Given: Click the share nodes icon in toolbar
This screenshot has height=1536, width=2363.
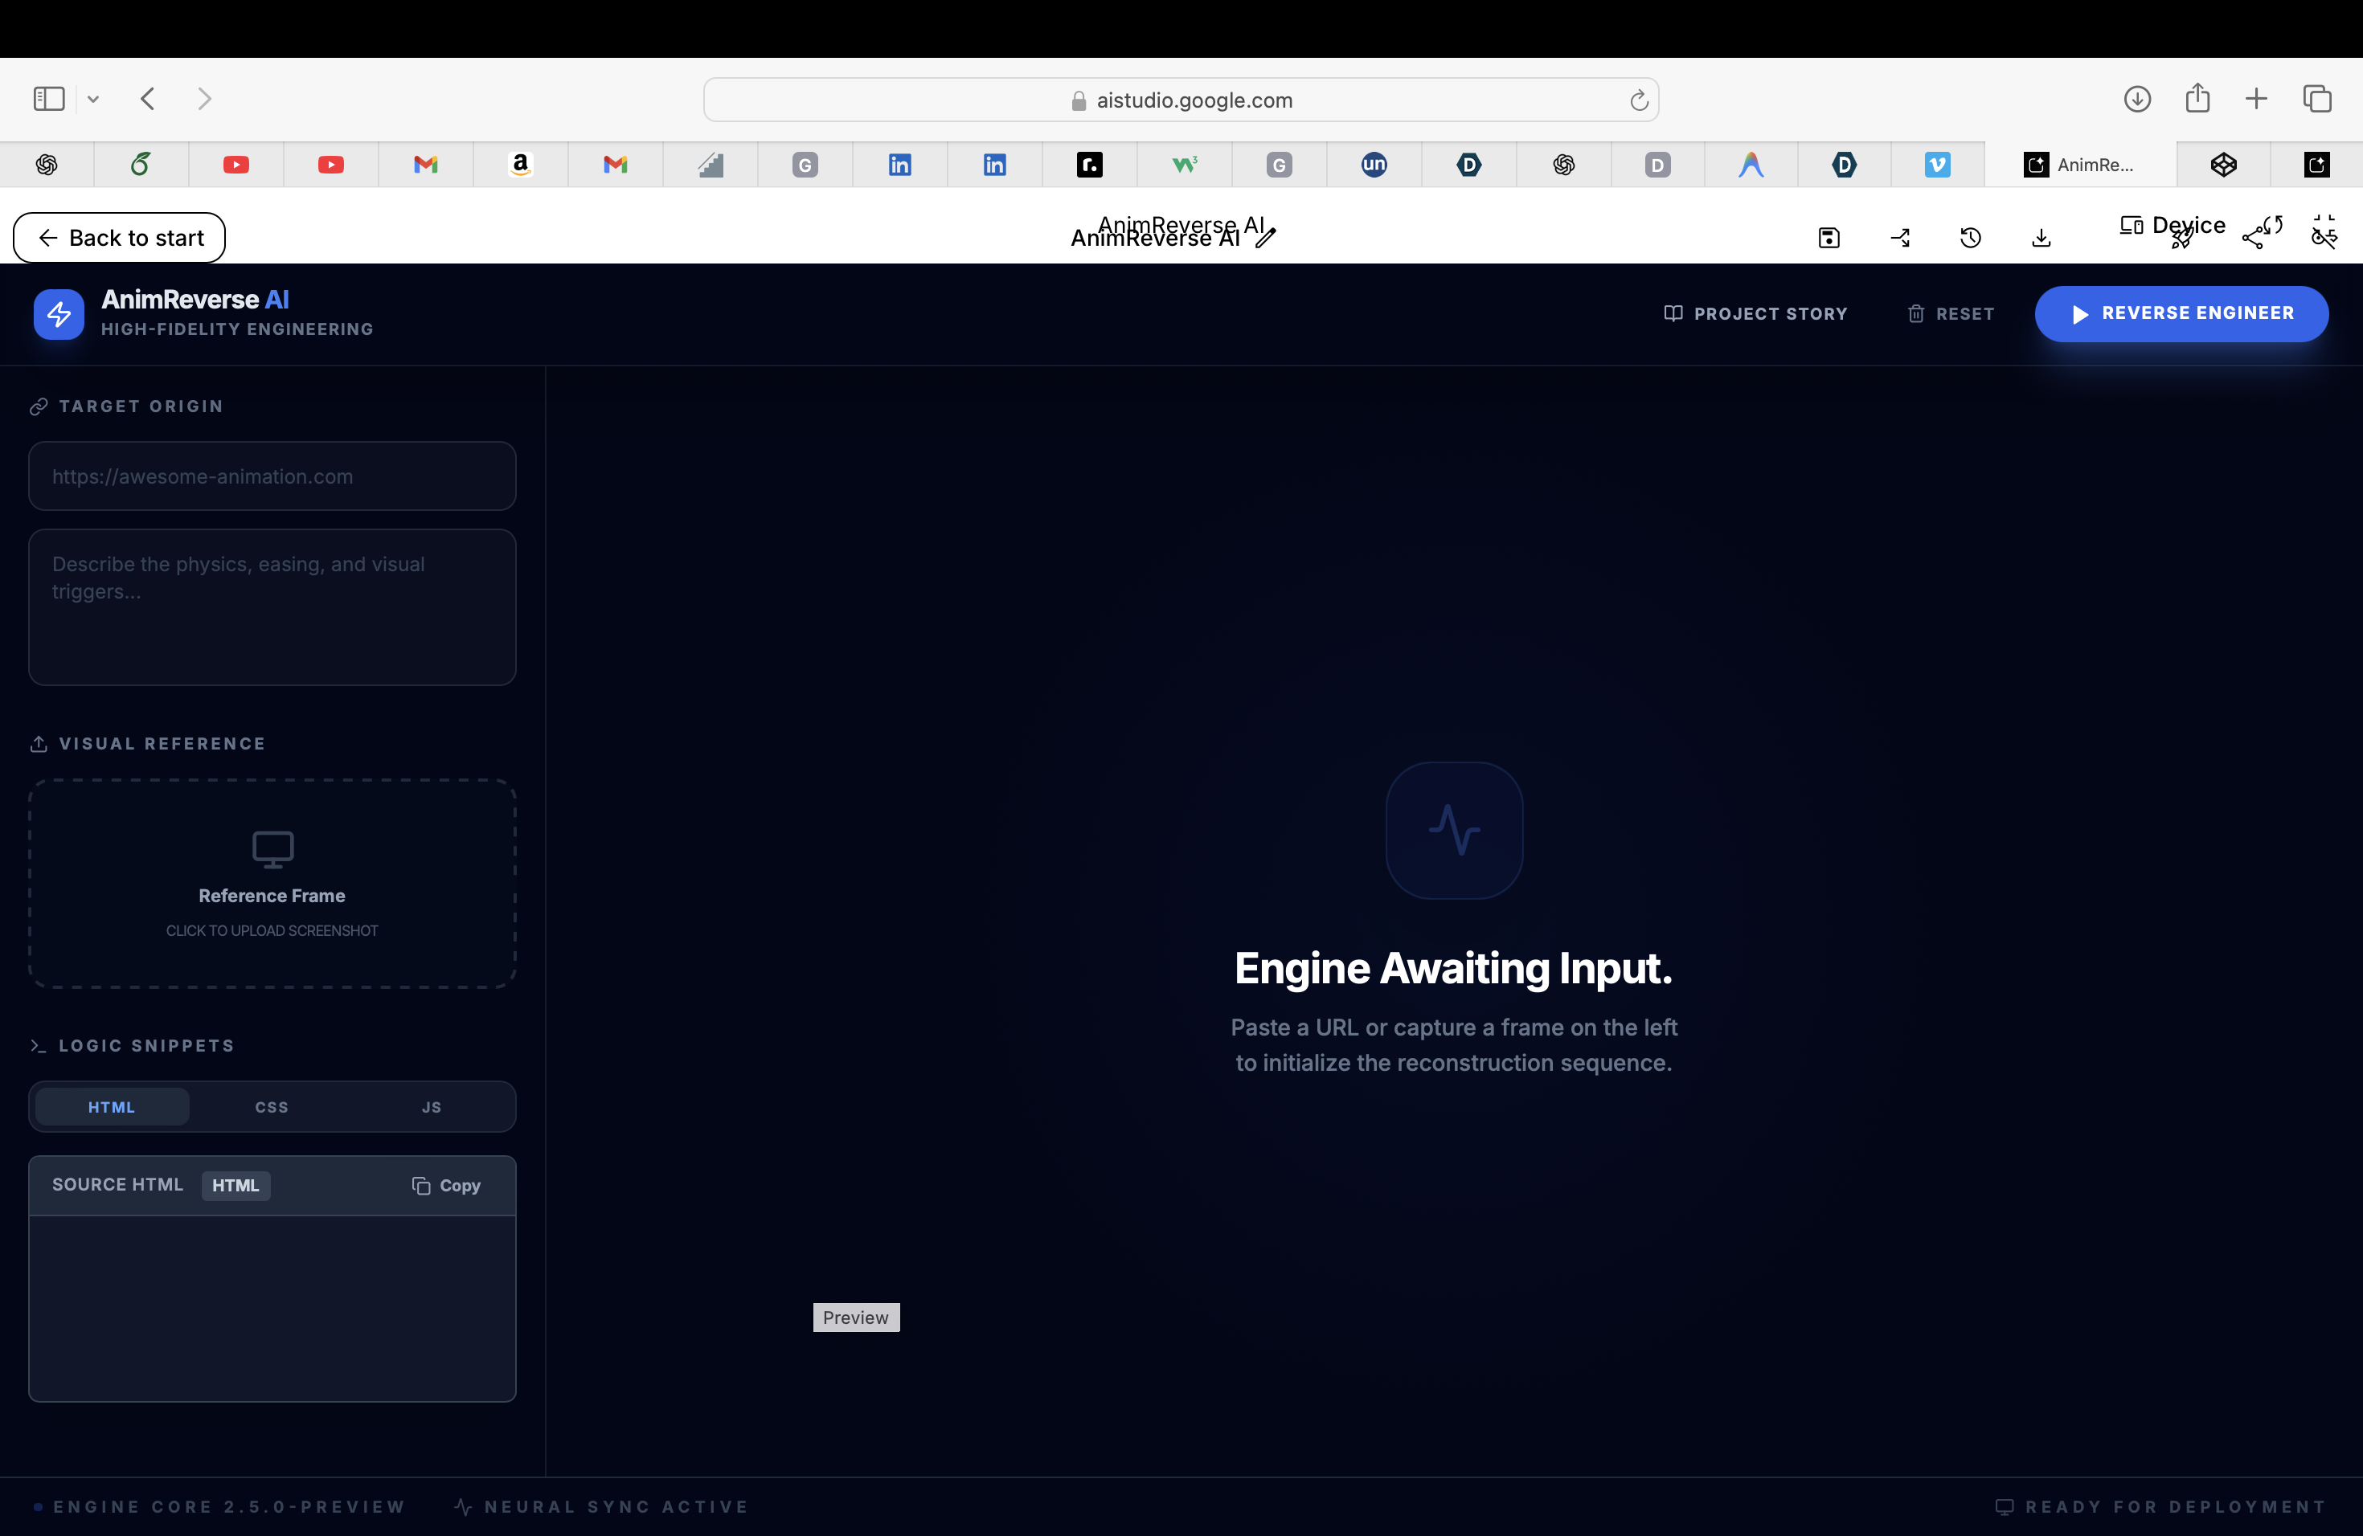Looking at the screenshot, I should pyautogui.click(x=2254, y=238).
